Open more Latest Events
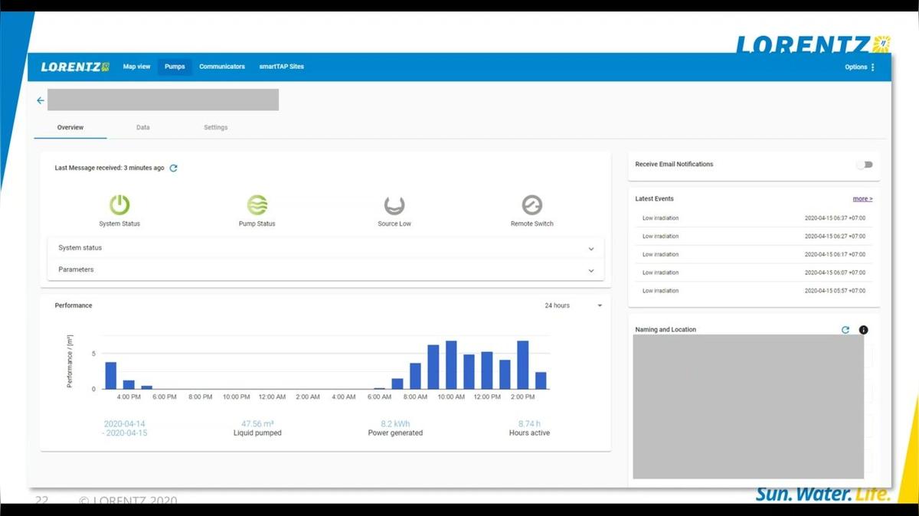 [862, 198]
